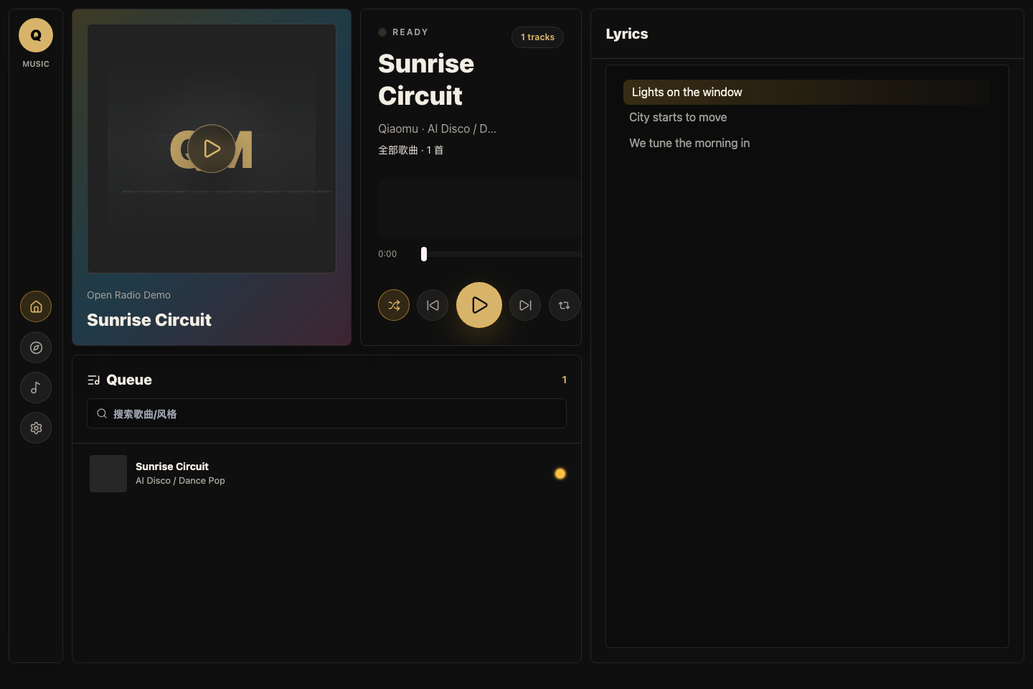Viewport: 1033px width, 689px height.
Task: Open the settings gear icon
Action: click(36, 428)
